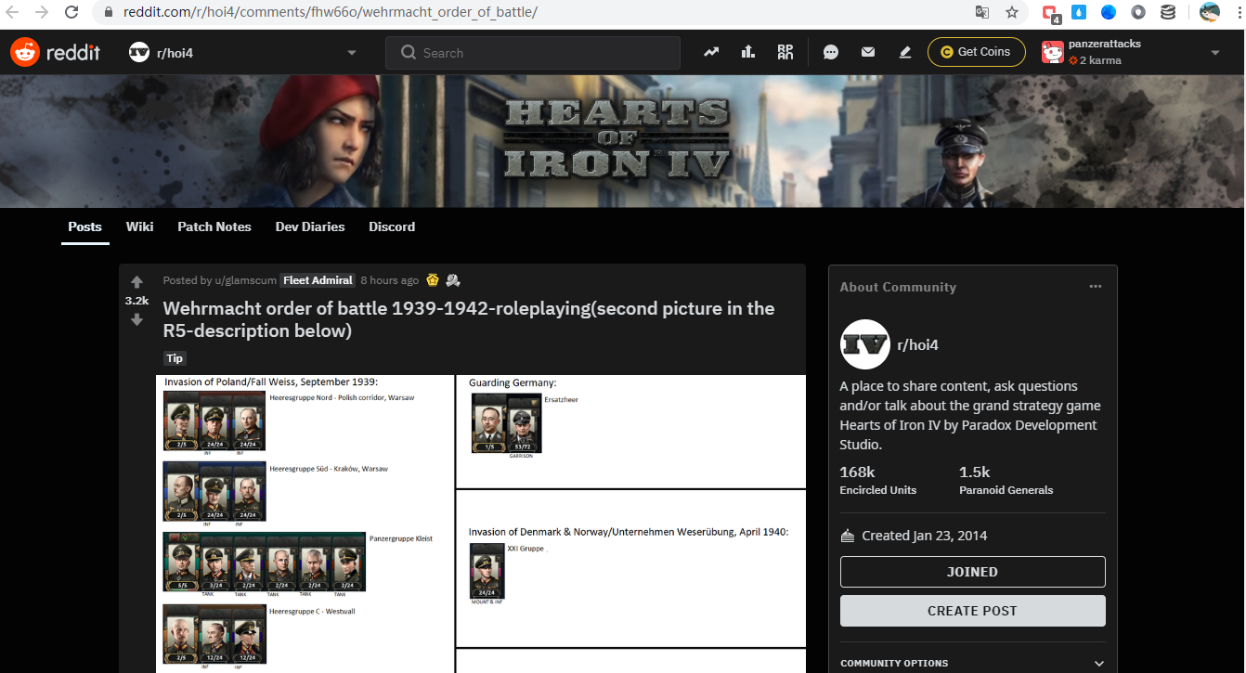Open the r/hoi4 link in About Community
The height and width of the screenshot is (673, 1246).
tap(917, 345)
